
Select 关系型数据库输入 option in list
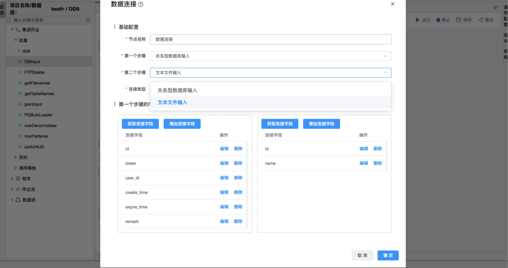click(177, 90)
